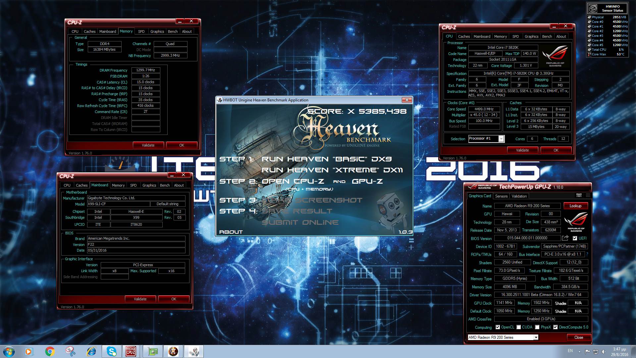Screen dimensions: 636x358
Task: Click the Default string field in Mainboard window
Action: [x=168, y=204]
